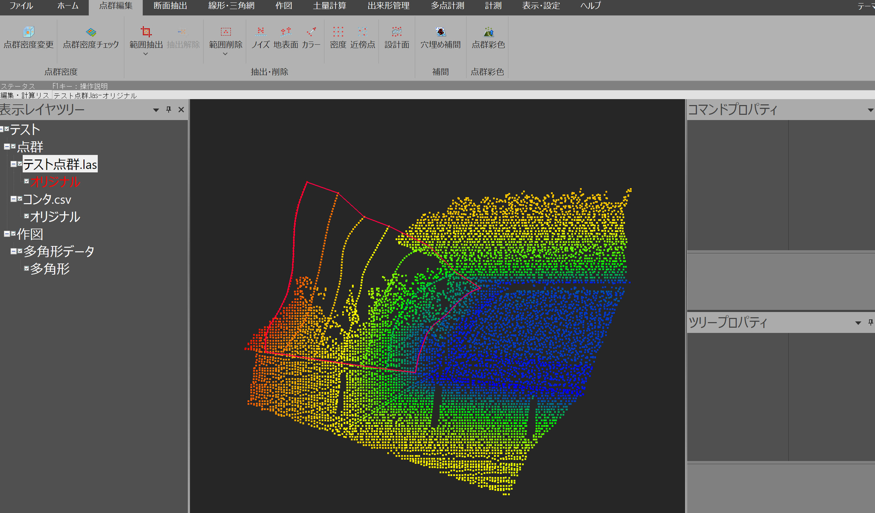Select the 多角形 tree item label

(x=50, y=269)
